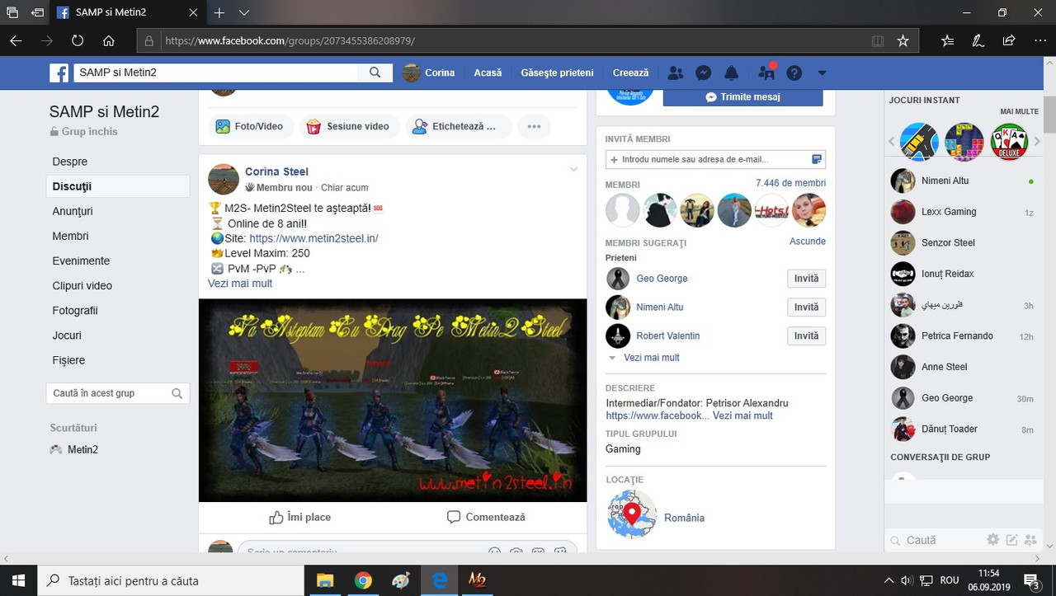
Task: Open File Explorer from taskbar
Action: tap(325, 580)
